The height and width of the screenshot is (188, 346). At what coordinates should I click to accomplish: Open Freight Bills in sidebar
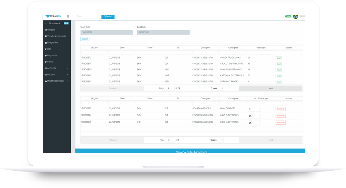[52, 43]
